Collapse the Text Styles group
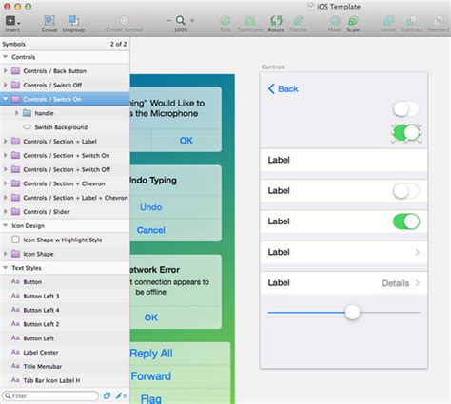Screen dimensions: 451x404 point(5,268)
